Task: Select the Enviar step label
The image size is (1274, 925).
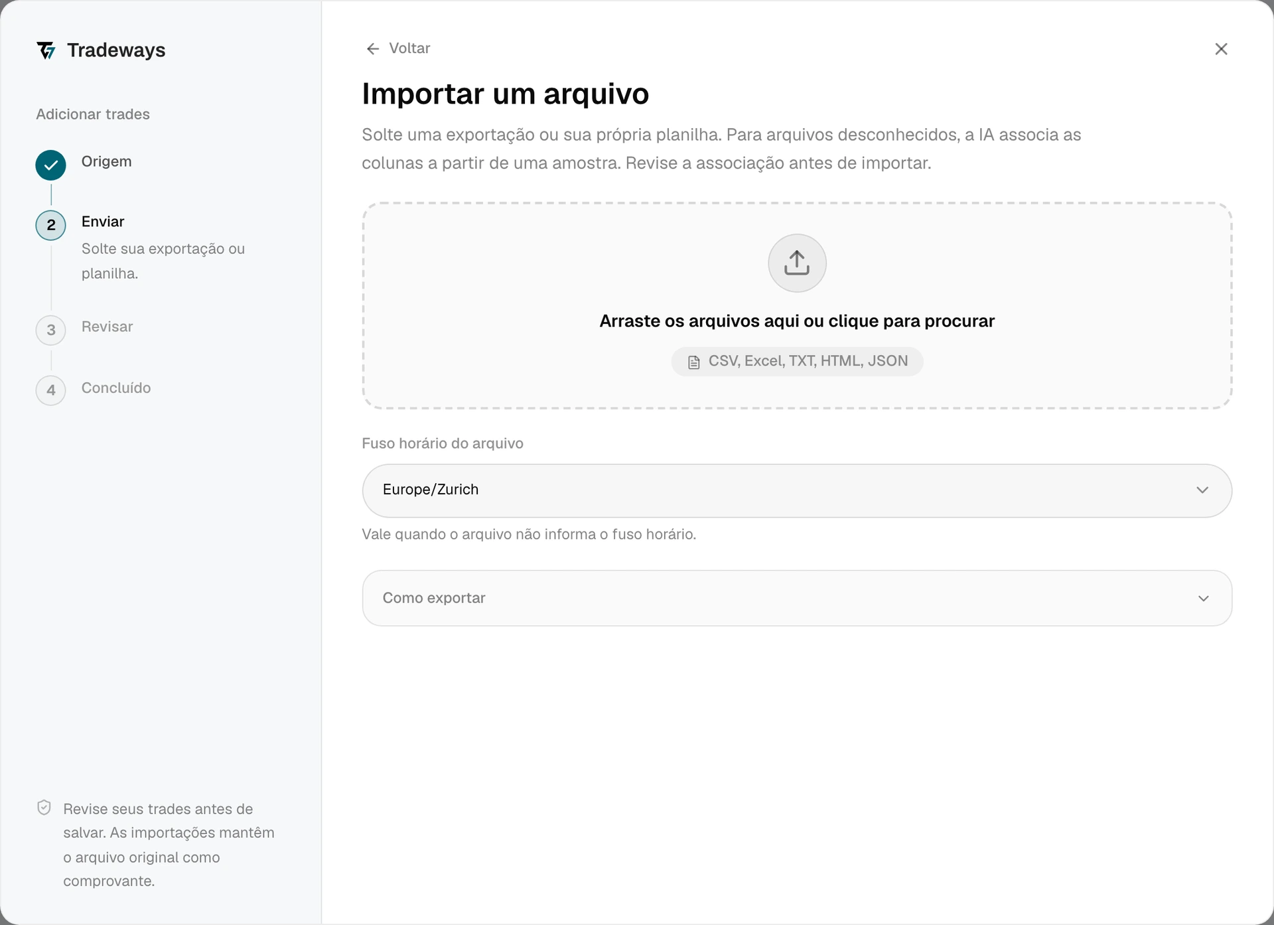Action: [x=103, y=222]
